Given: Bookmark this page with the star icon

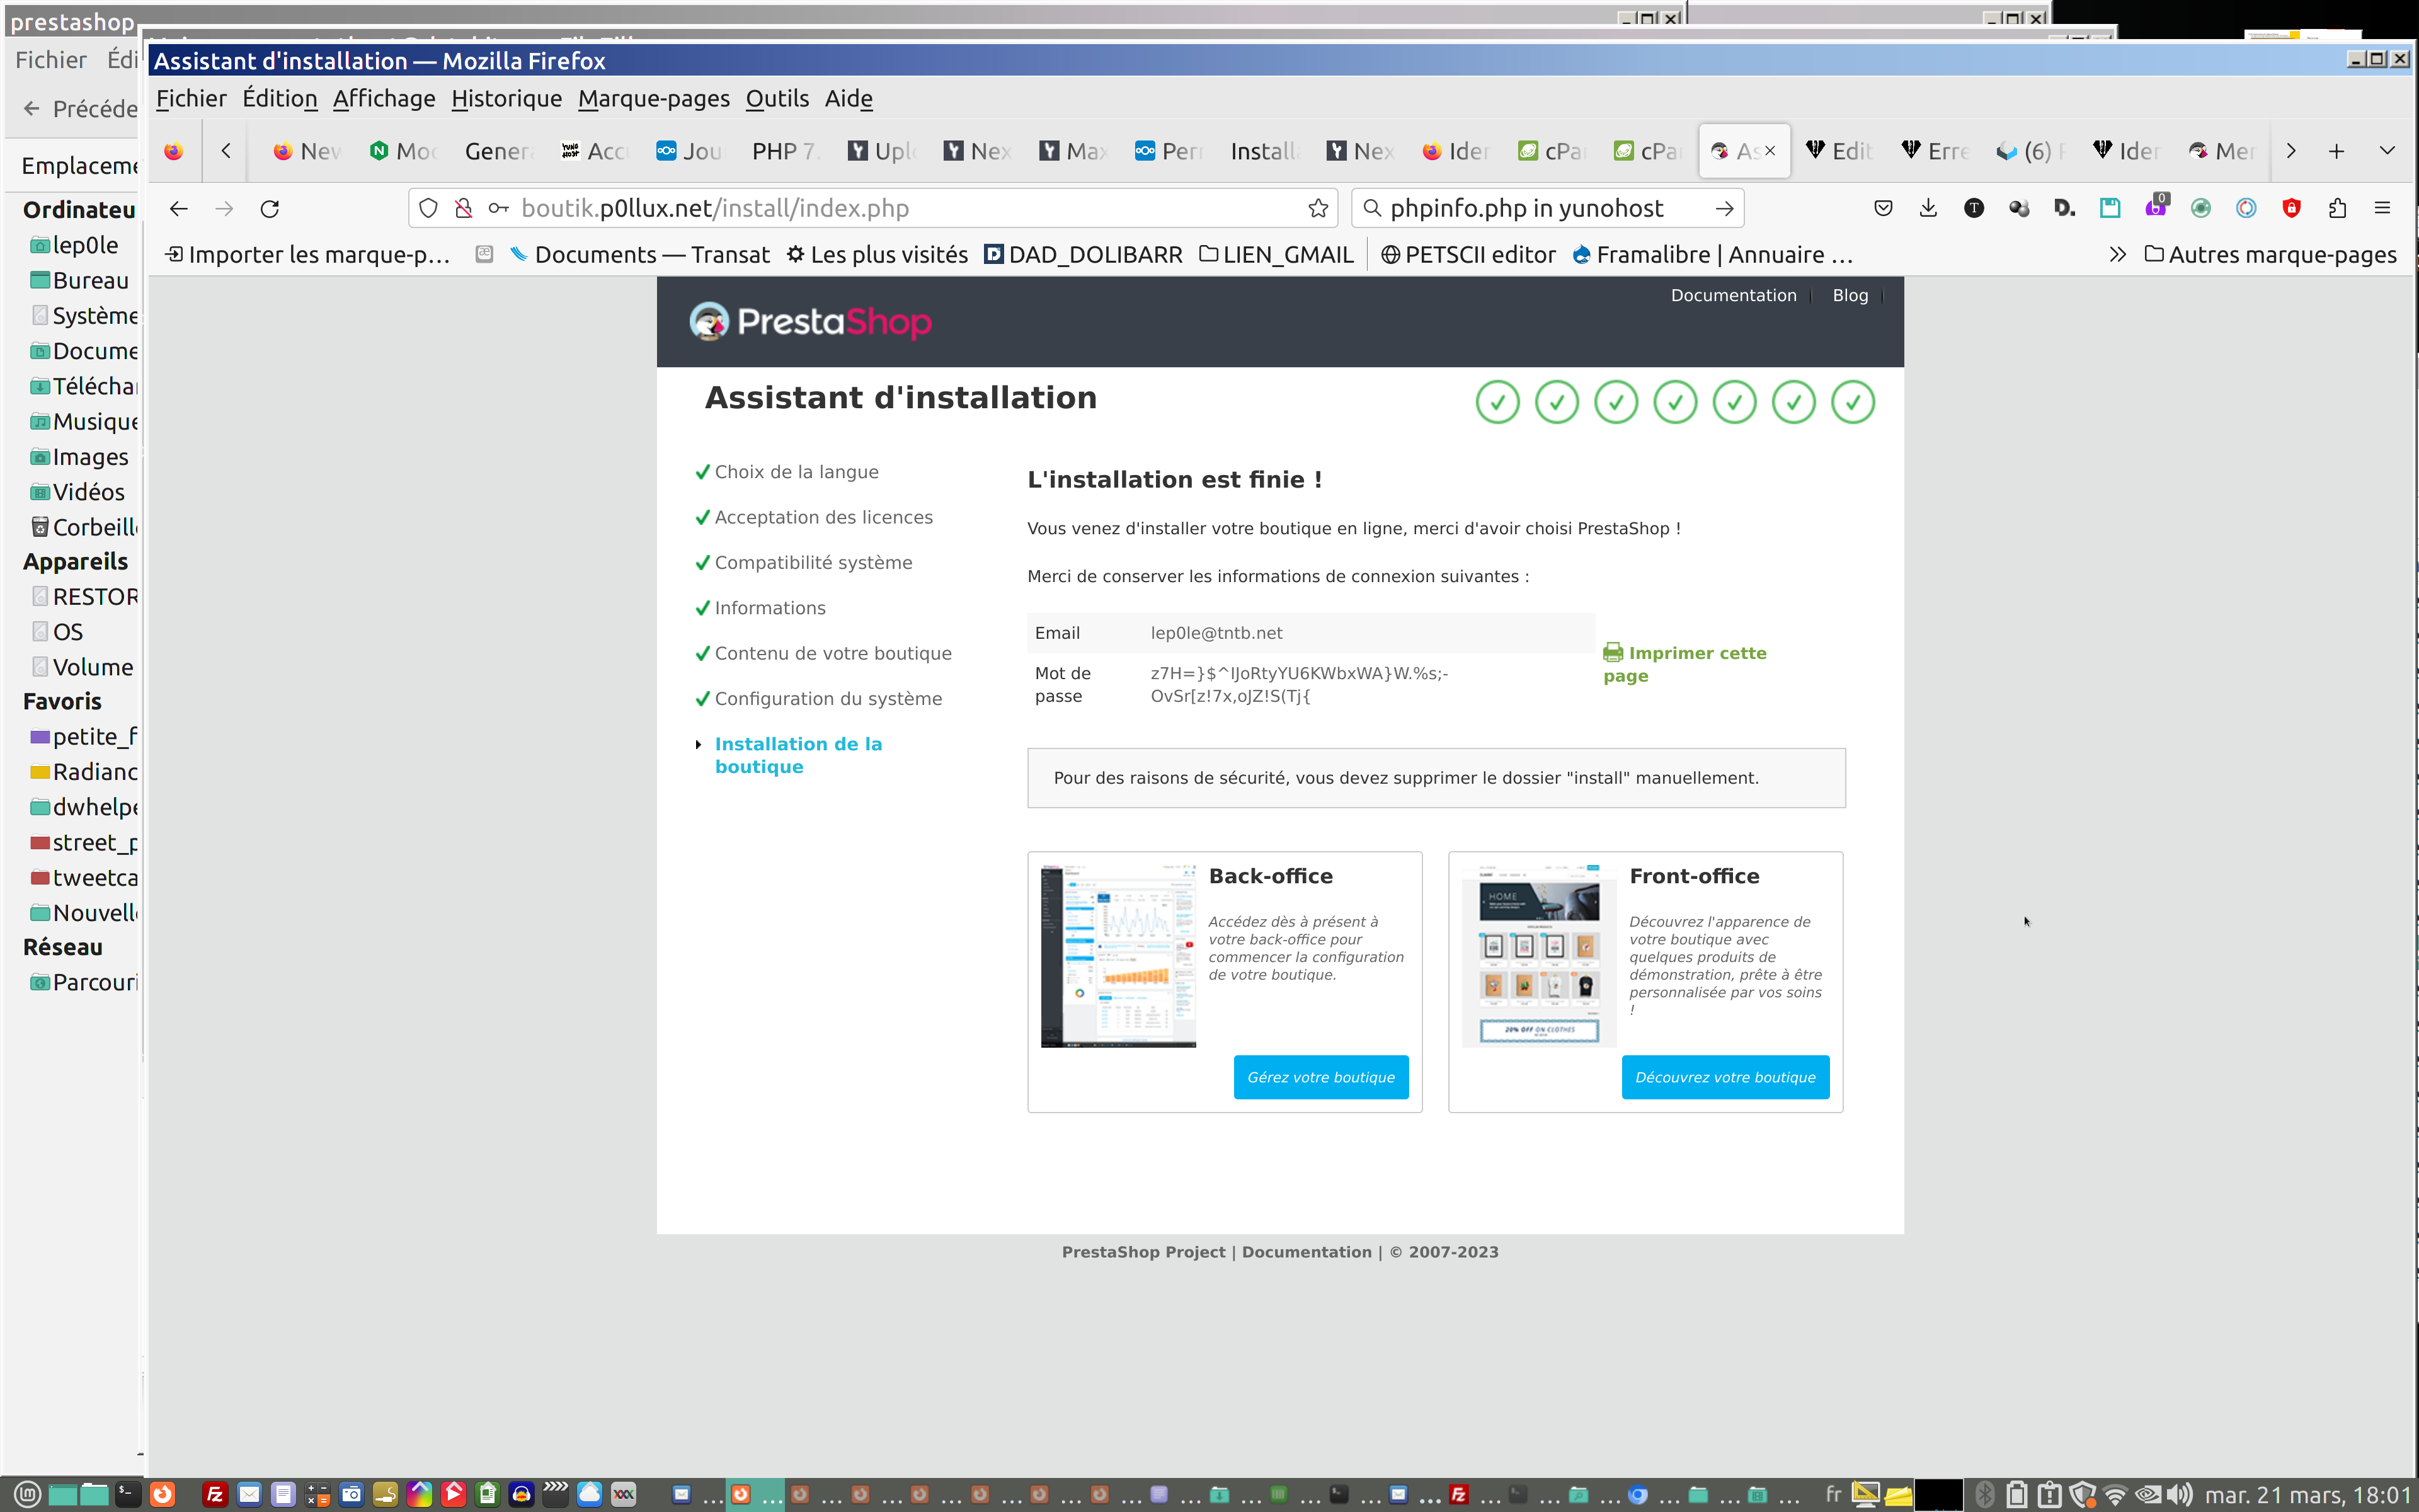Looking at the screenshot, I should [1318, 208].
